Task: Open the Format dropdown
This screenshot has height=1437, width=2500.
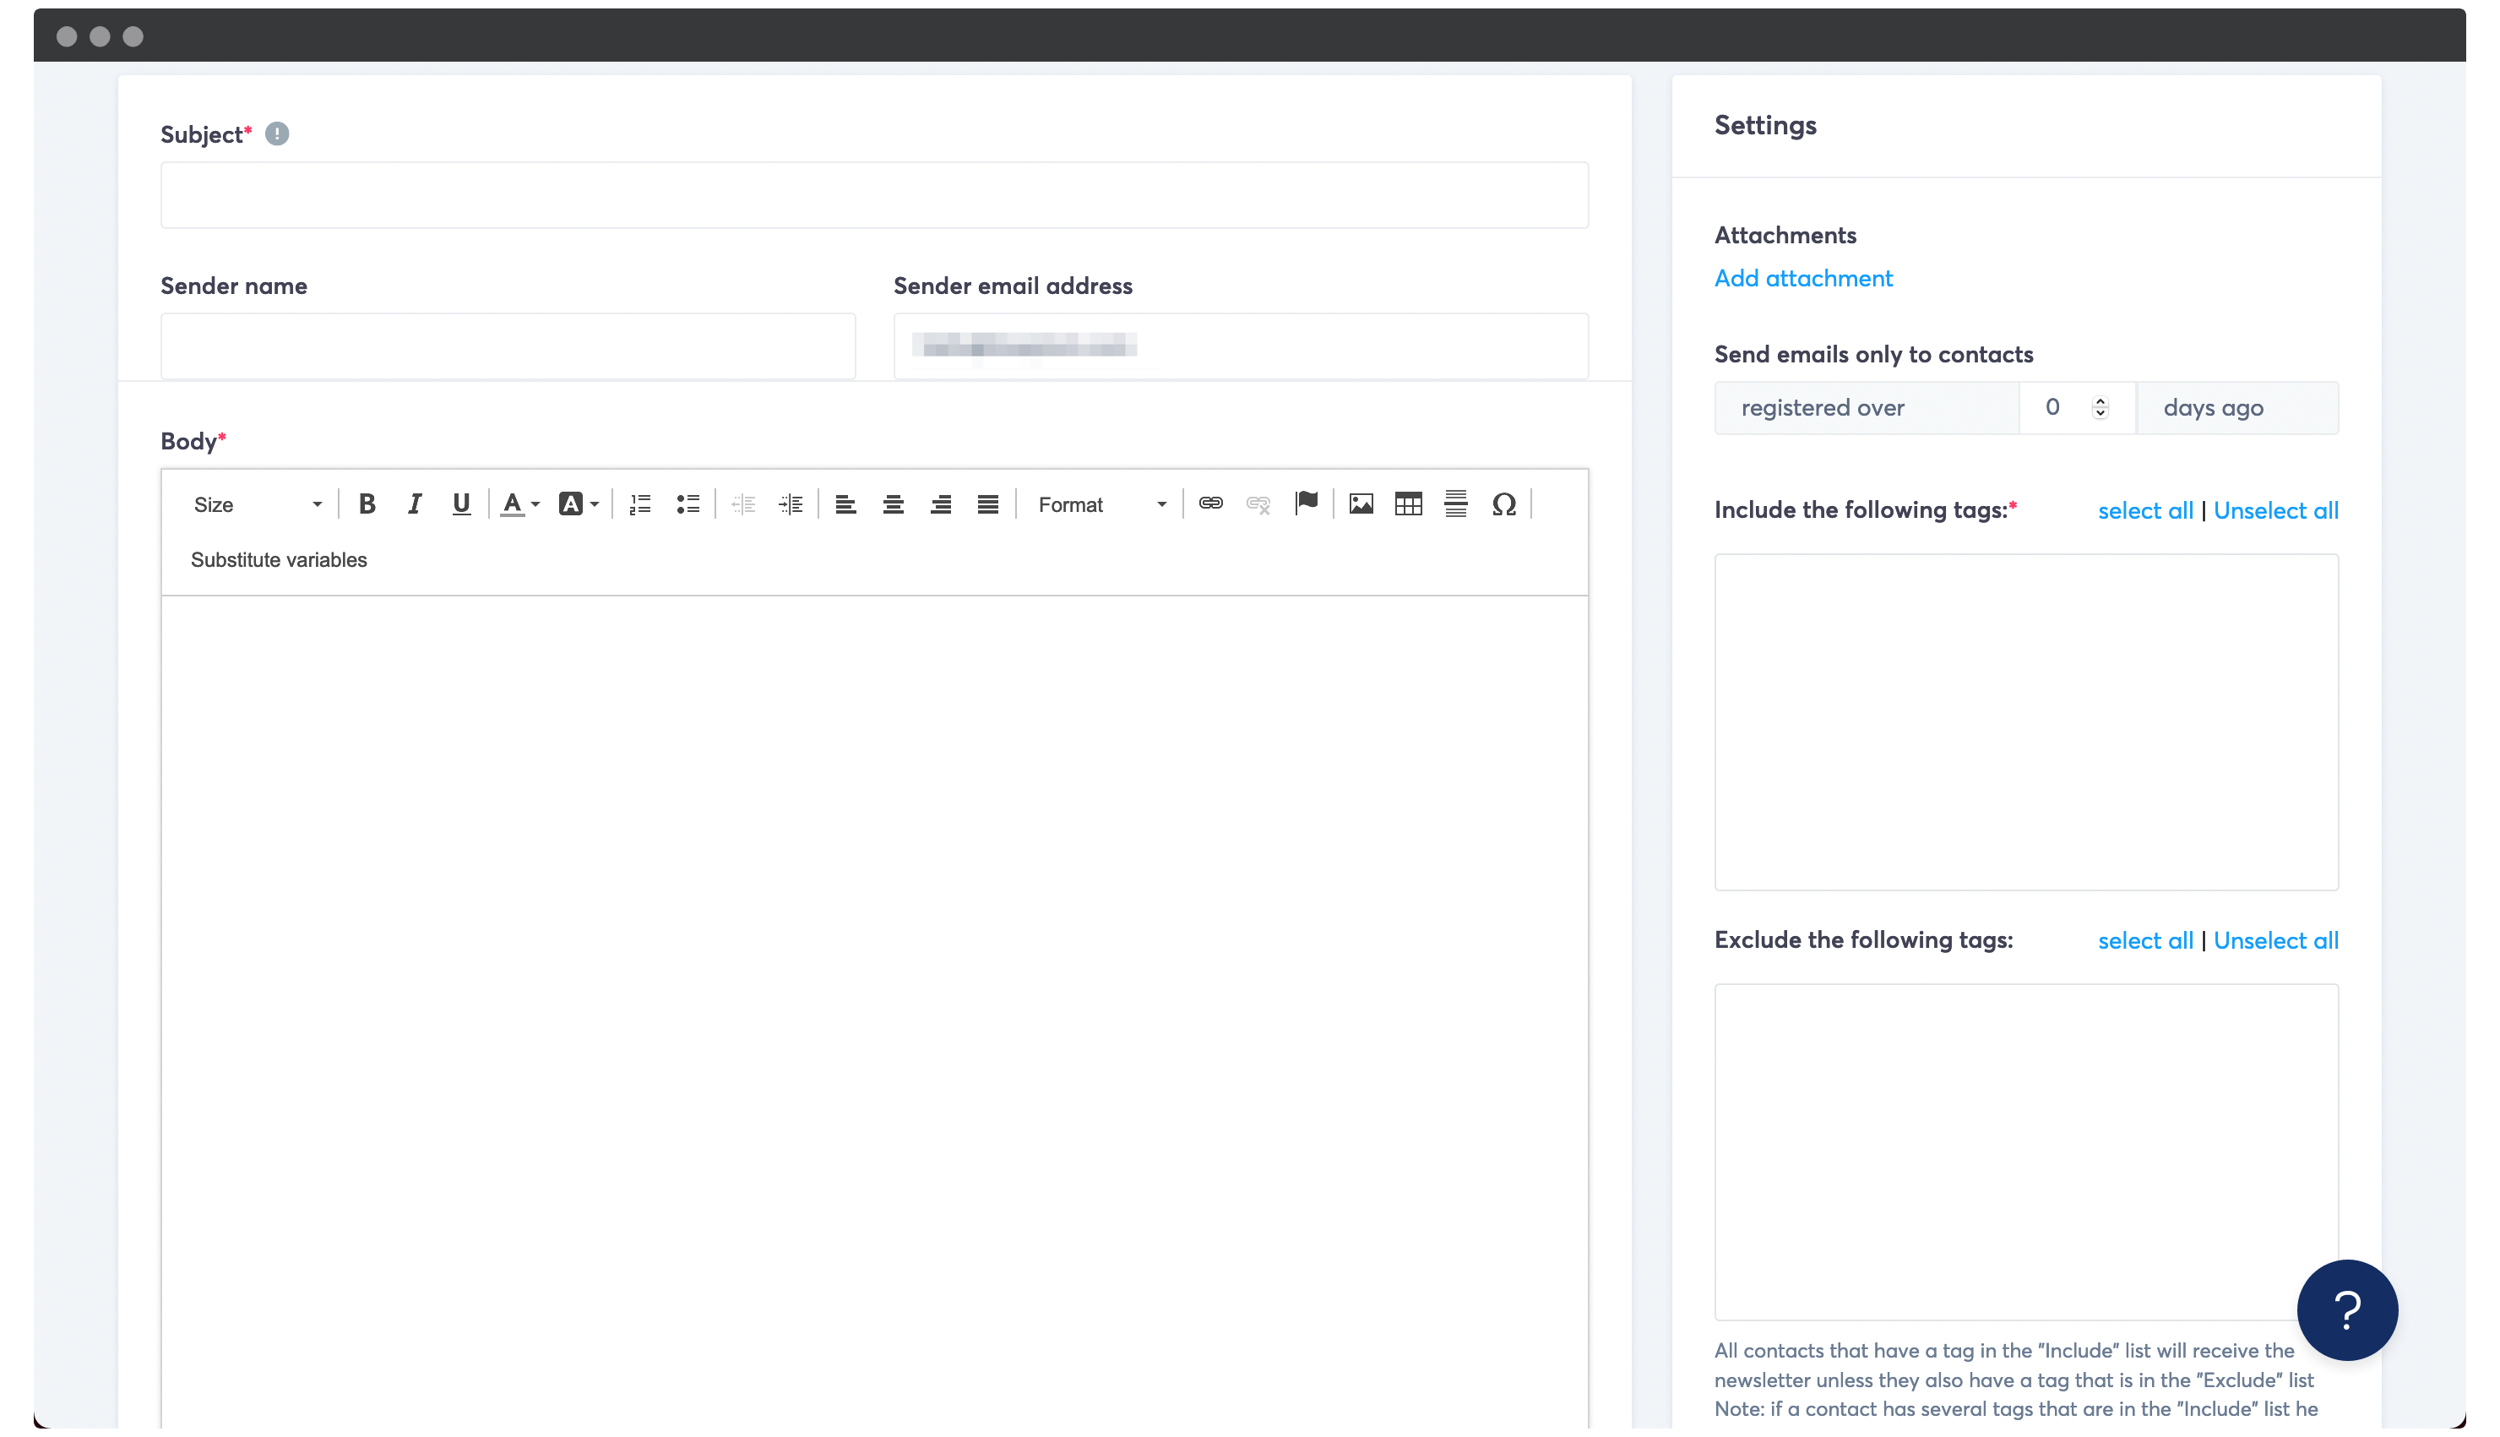Action: point(1102,504)
